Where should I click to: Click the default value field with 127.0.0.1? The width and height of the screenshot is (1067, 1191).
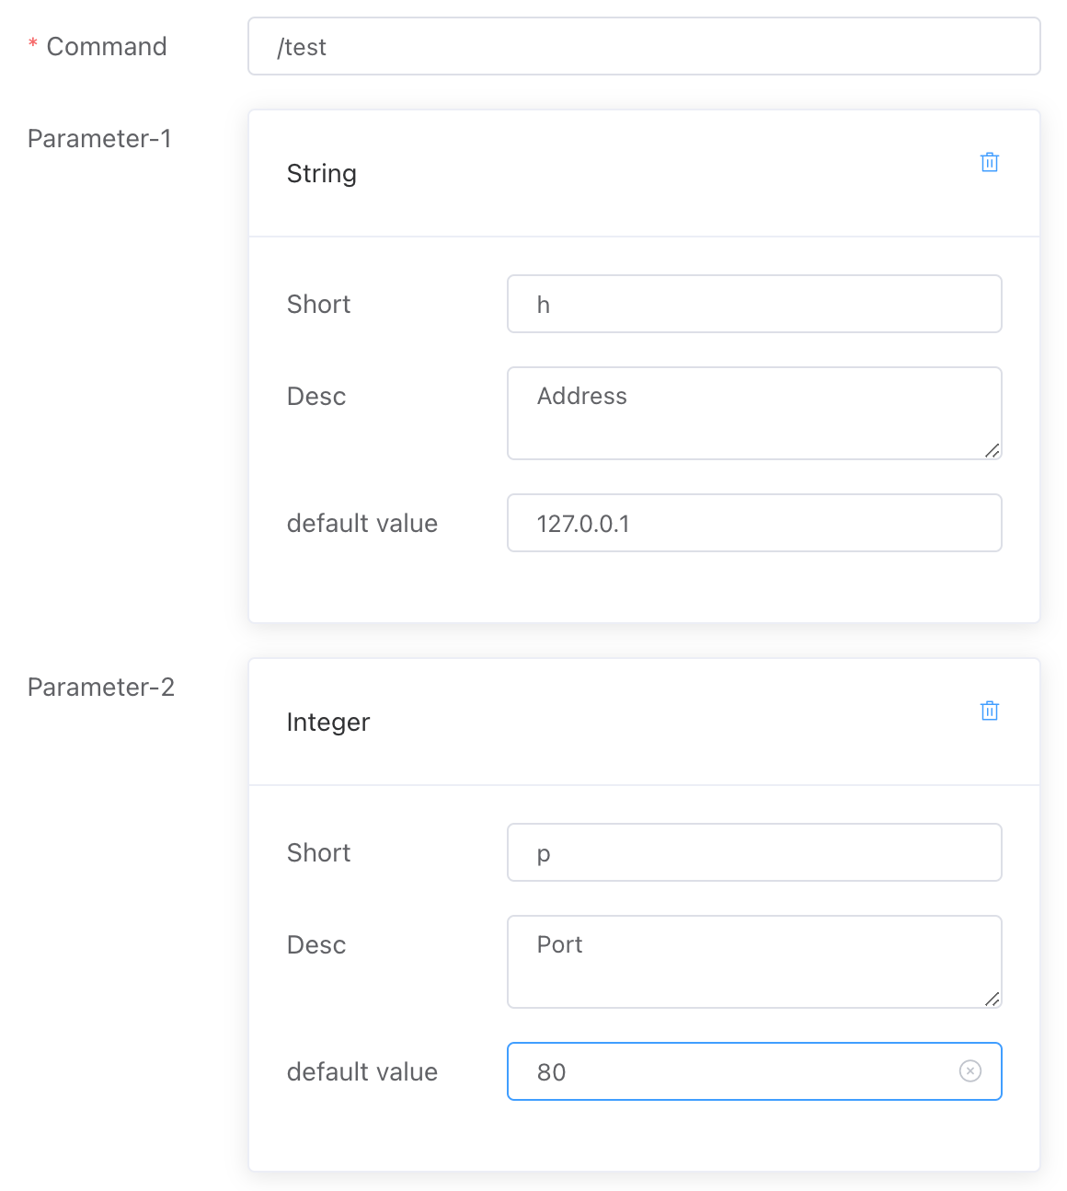point(754,524)
